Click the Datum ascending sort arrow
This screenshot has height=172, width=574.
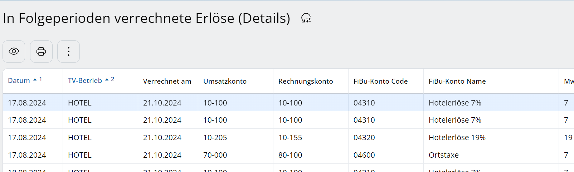pos(35,80)
